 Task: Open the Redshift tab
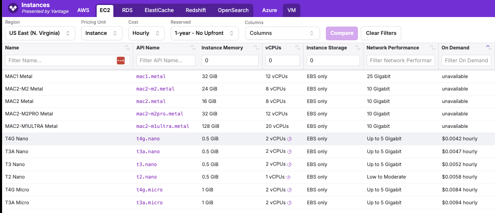pos(196,10)
